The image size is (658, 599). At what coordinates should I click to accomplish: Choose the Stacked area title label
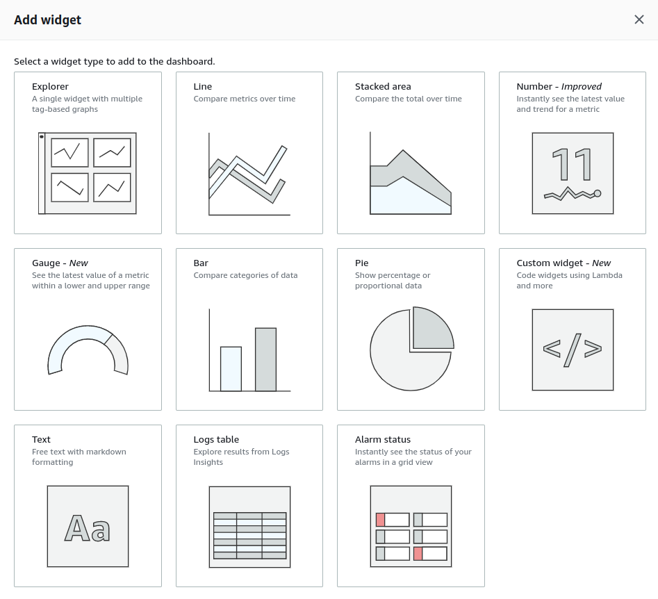tap(383, 87)
